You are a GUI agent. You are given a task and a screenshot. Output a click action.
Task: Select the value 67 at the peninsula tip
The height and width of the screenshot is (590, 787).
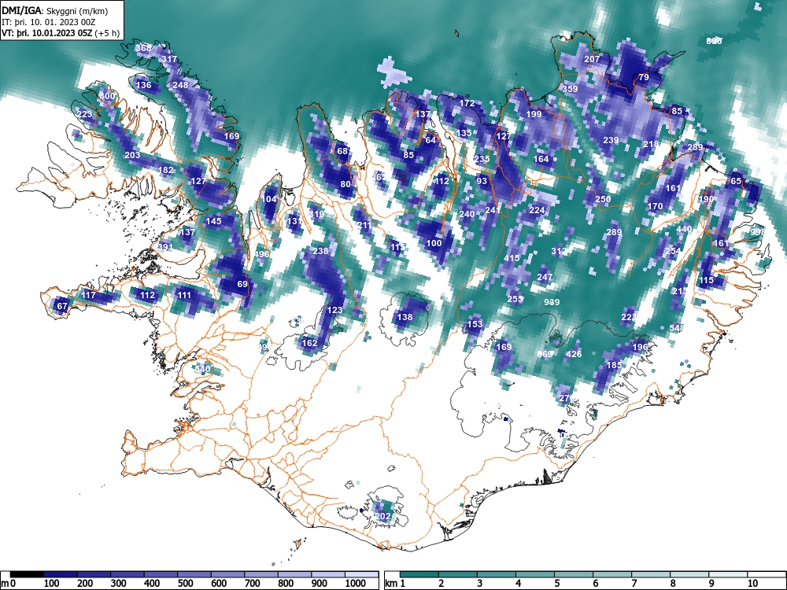(61, 306)
